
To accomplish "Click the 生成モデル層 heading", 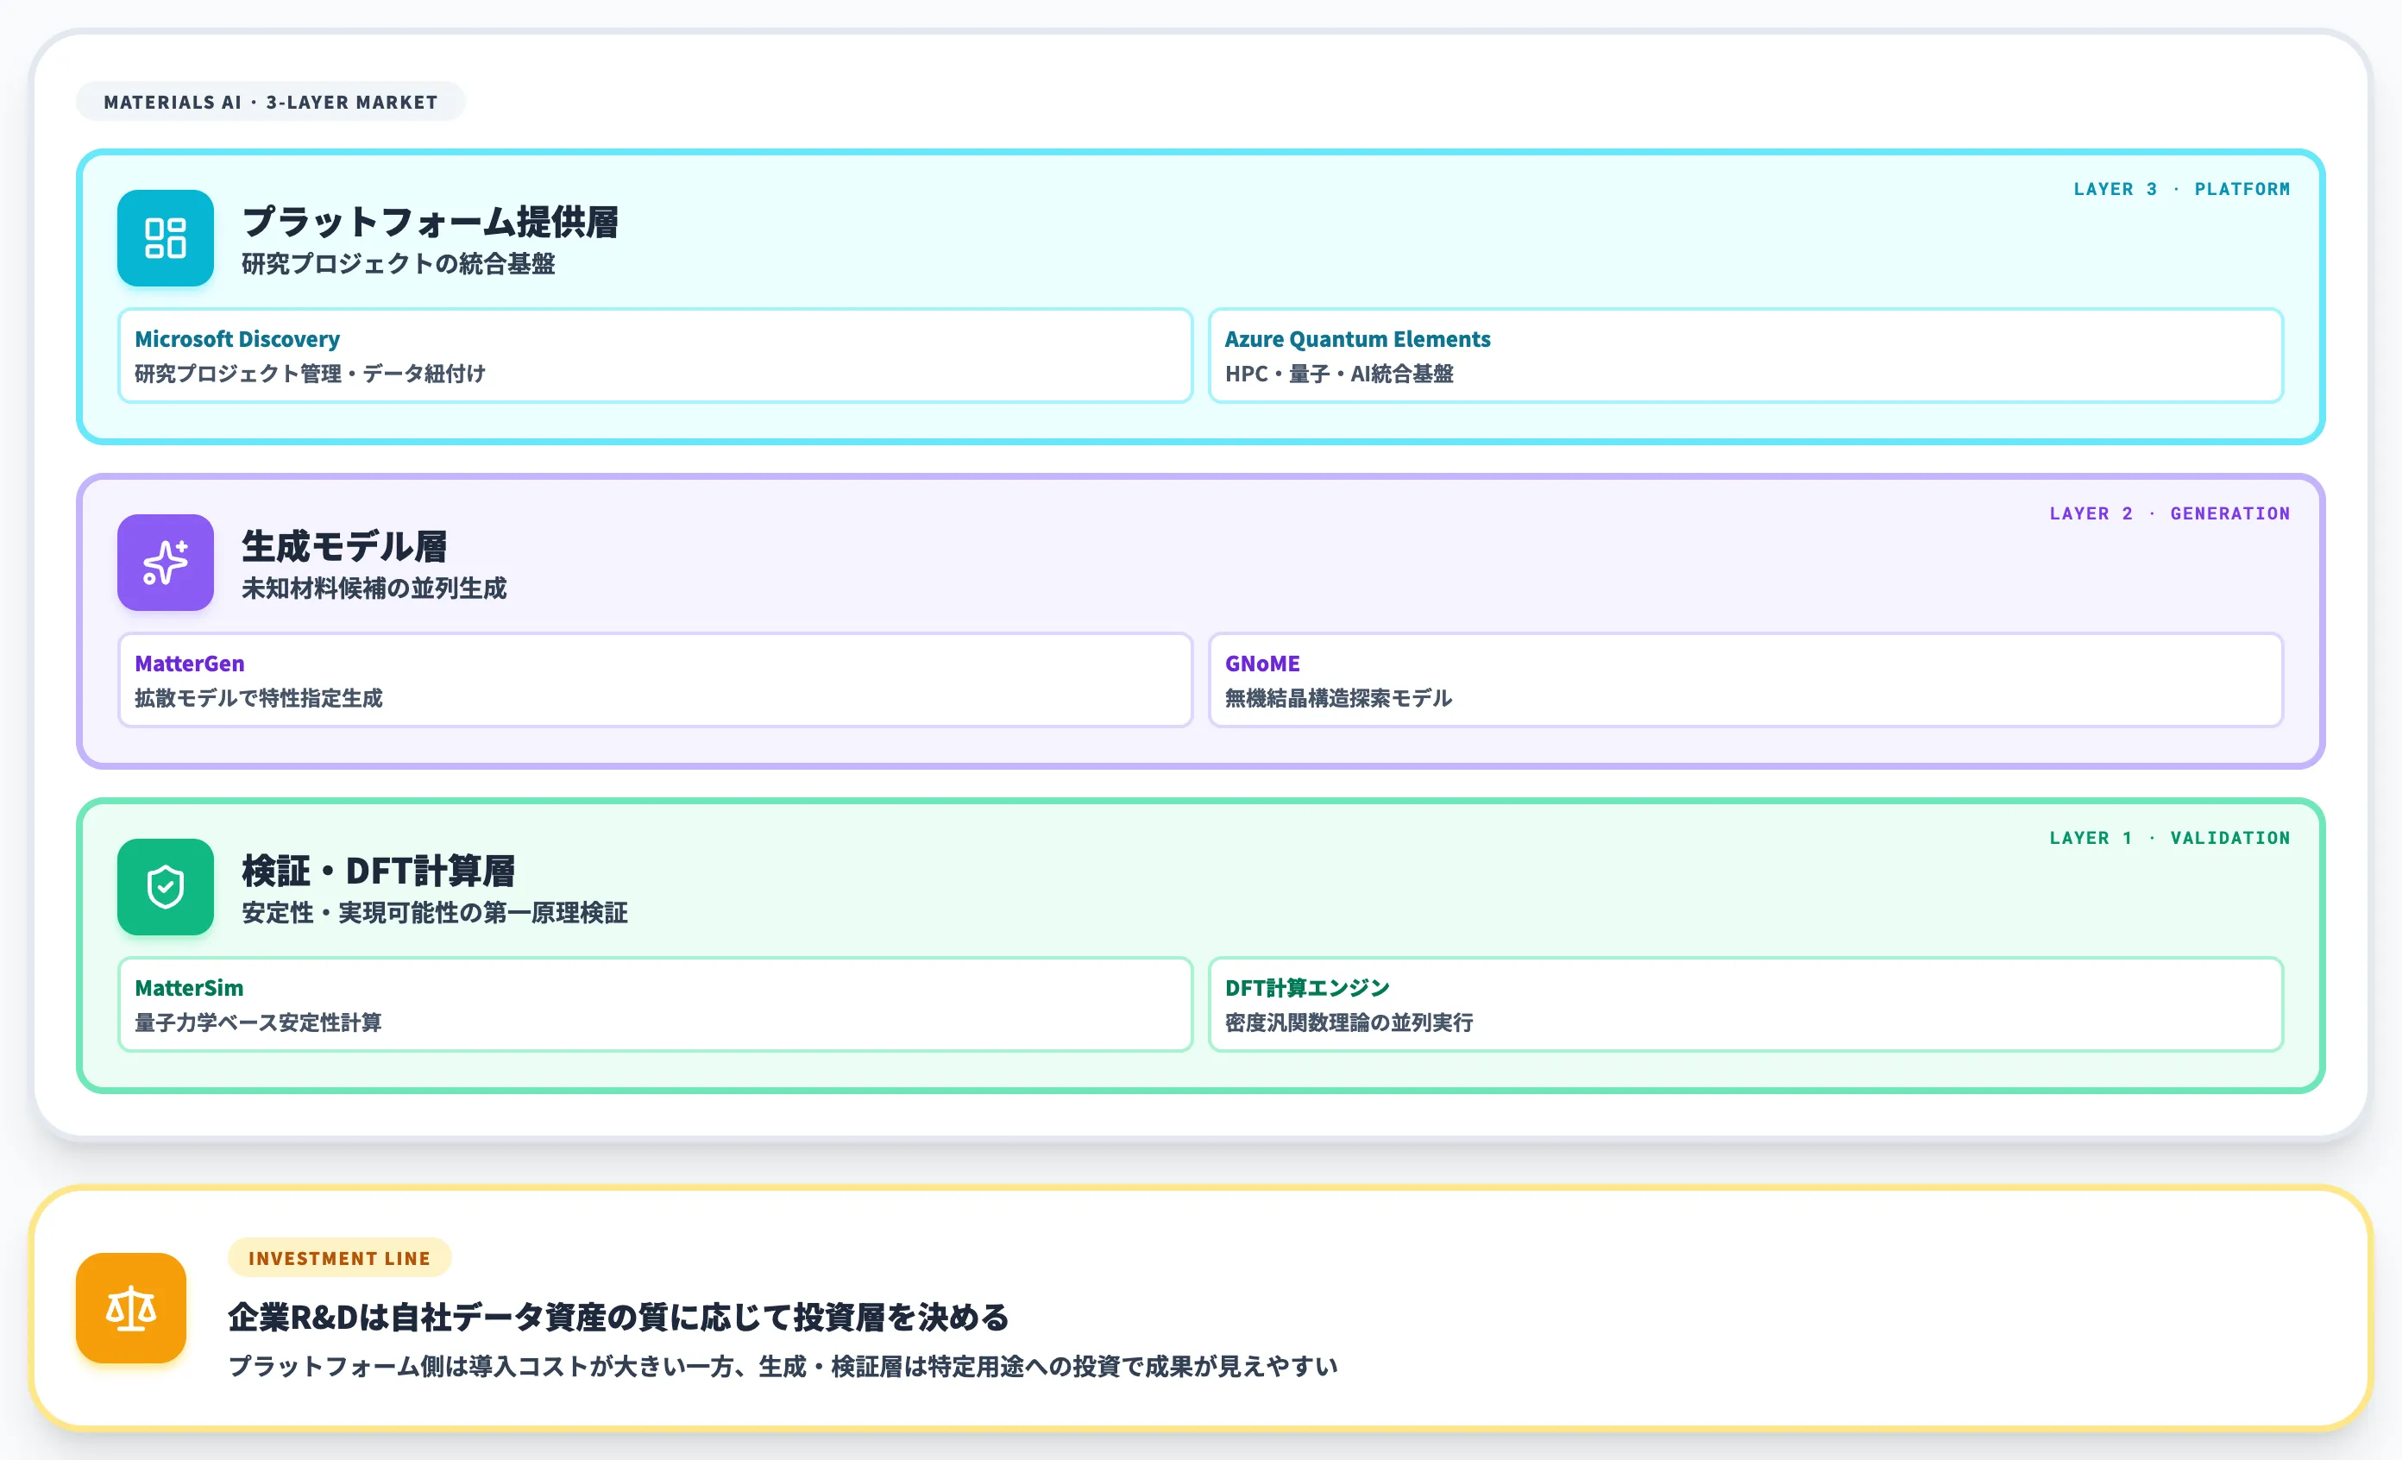I will click(x=344, y=547).
